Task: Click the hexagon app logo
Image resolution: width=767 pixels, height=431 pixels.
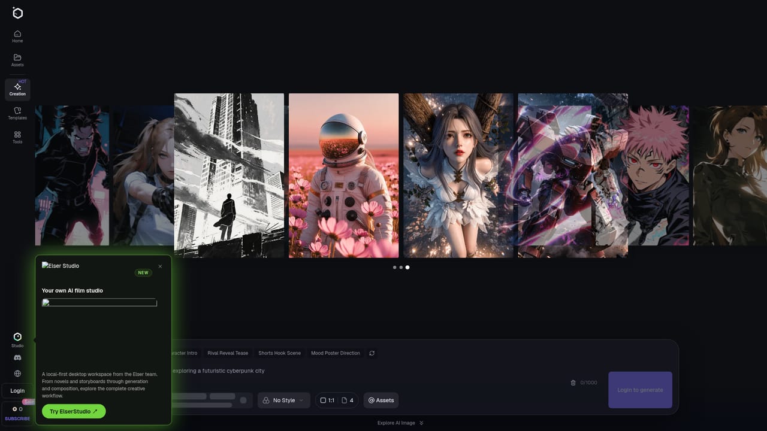Action: (x=17, y=13)
